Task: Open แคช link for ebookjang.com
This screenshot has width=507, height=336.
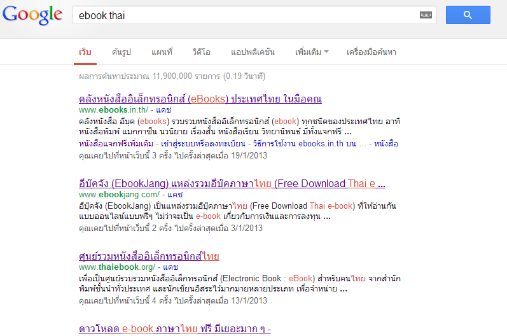Action: [175, 195]
